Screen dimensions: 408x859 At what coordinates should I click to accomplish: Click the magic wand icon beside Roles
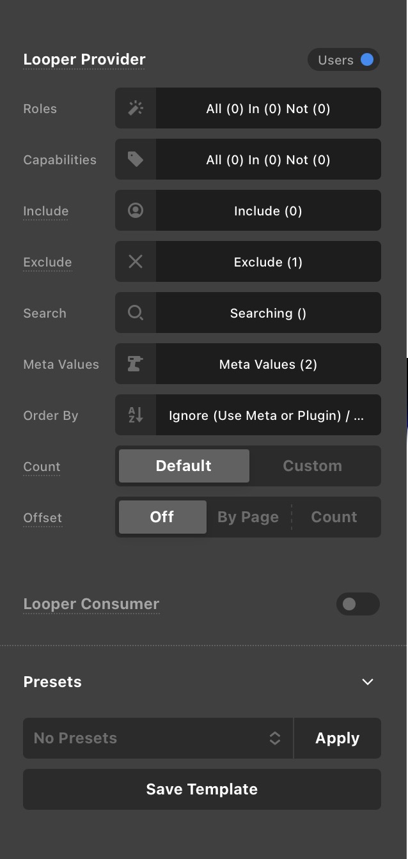[x=136, y=108]
